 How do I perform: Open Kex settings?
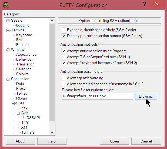pyautogui.click(x=24, y=108)
